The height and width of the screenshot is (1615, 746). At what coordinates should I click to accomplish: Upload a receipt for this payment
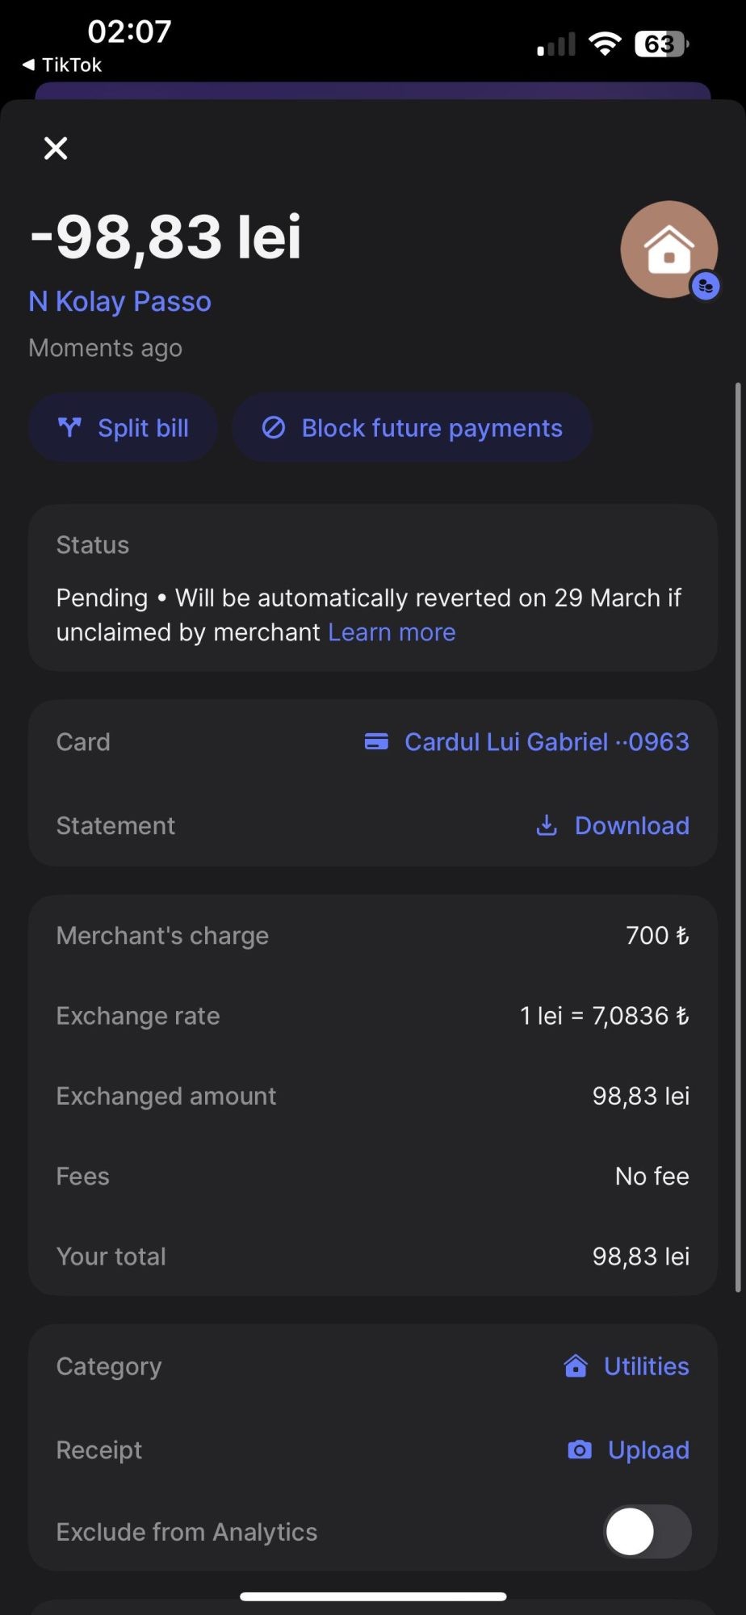648,1449
